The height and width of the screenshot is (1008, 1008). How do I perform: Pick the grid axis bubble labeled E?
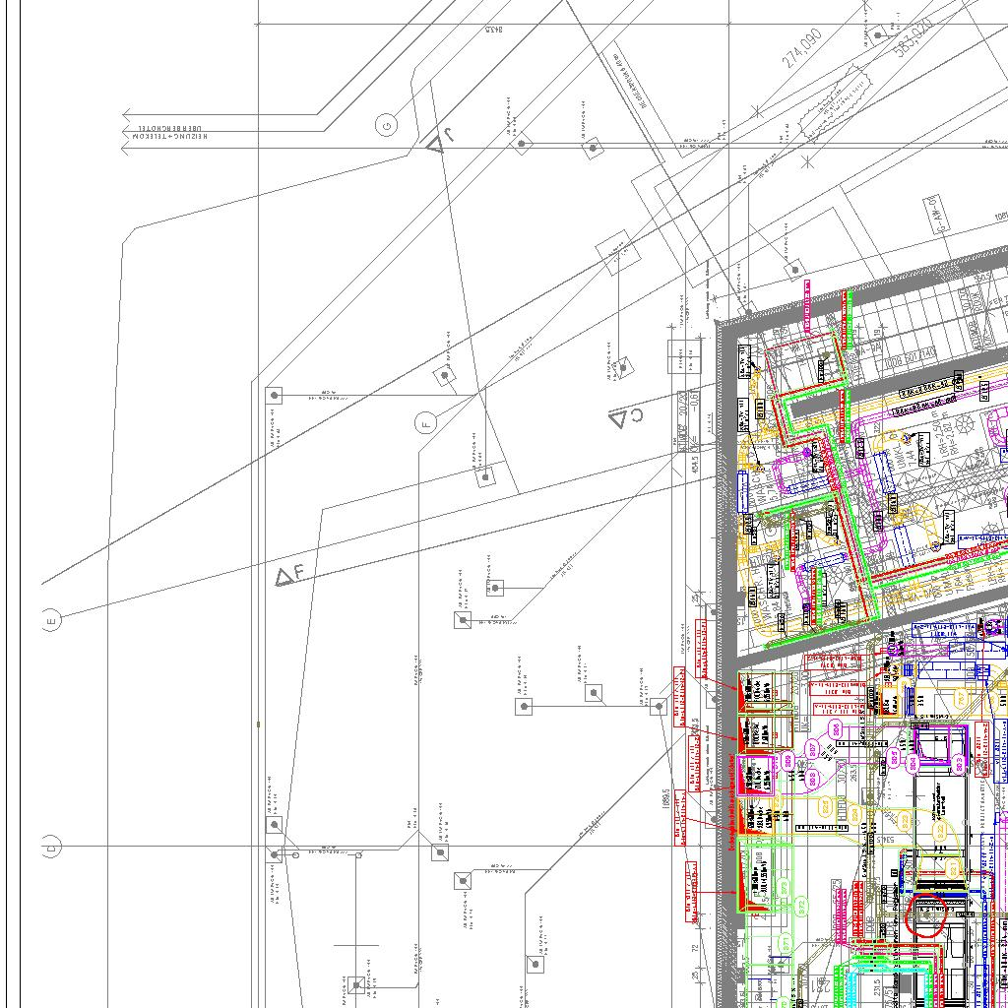pos(51,620)
